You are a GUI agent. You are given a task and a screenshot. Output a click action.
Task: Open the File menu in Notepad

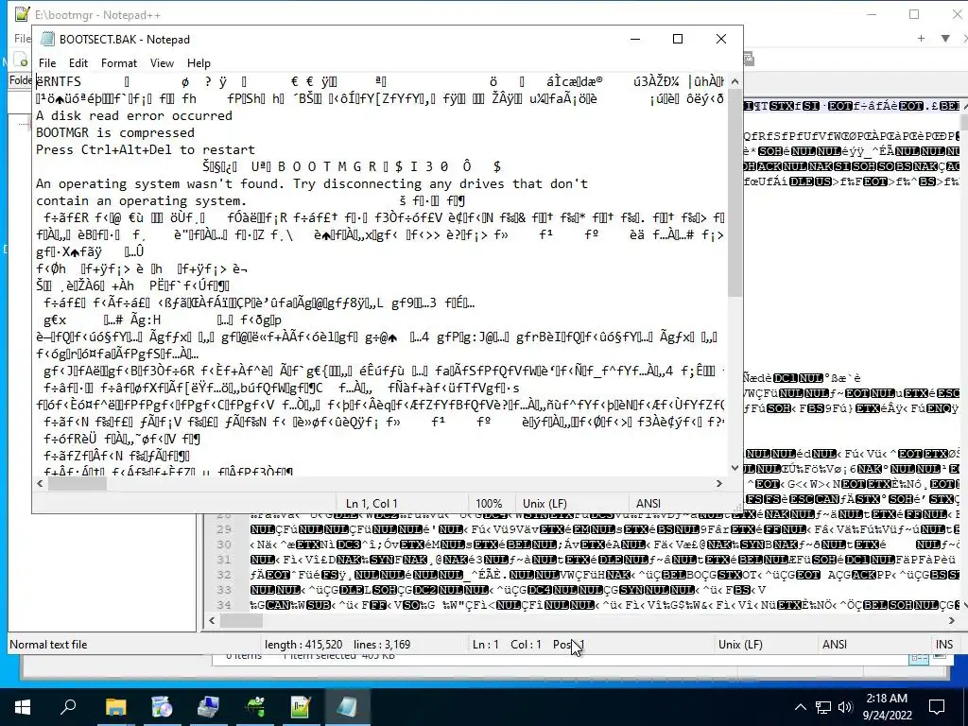(x=47, y=63)
